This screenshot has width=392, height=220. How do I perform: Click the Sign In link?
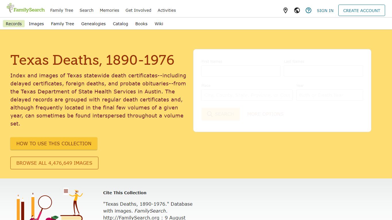click(x=325, y=11)
